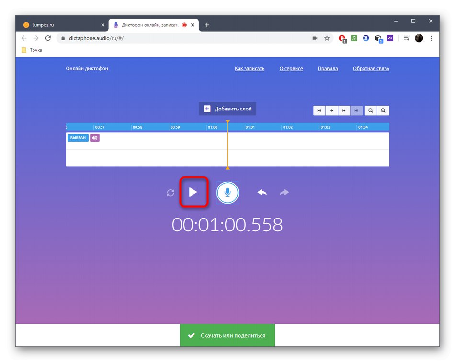Viewport: 455px width, 362px height.
Task: Open the Обратная связь link
Action: [371, 69]
